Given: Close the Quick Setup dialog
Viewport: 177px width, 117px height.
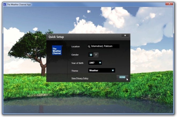Looking at the screenshot, I should coord(125,36).
